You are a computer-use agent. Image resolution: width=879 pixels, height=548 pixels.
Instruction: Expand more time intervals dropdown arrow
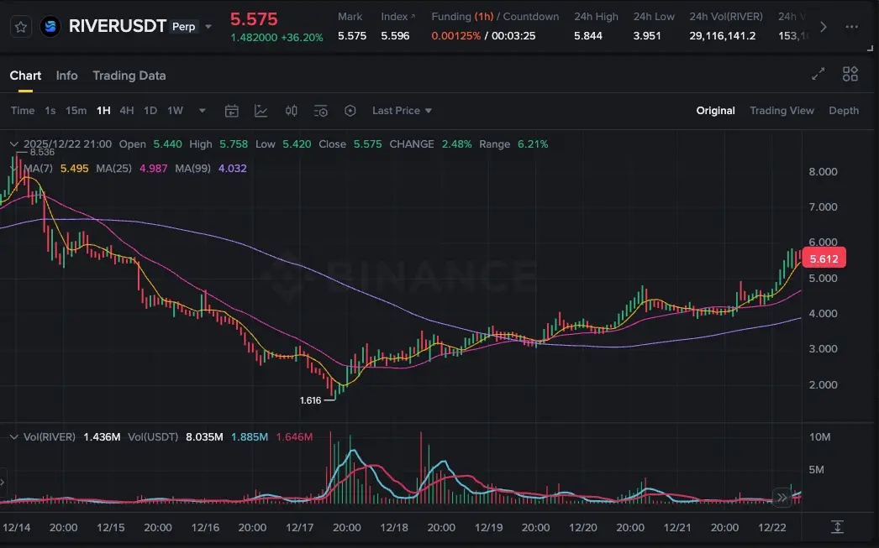tap(202, 111)
